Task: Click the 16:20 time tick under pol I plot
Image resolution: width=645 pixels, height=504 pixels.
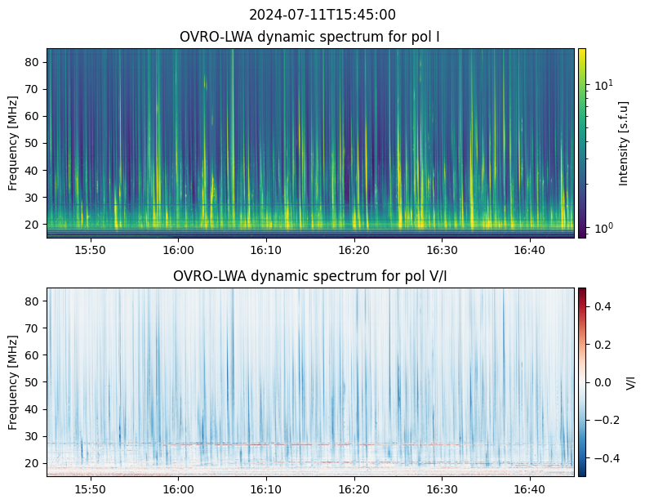Action: [354, 250]
